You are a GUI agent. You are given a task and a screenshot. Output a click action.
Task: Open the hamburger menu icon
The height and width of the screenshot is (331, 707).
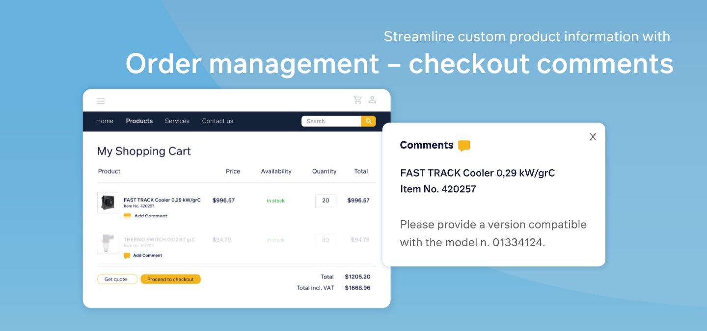coord(101,102)
